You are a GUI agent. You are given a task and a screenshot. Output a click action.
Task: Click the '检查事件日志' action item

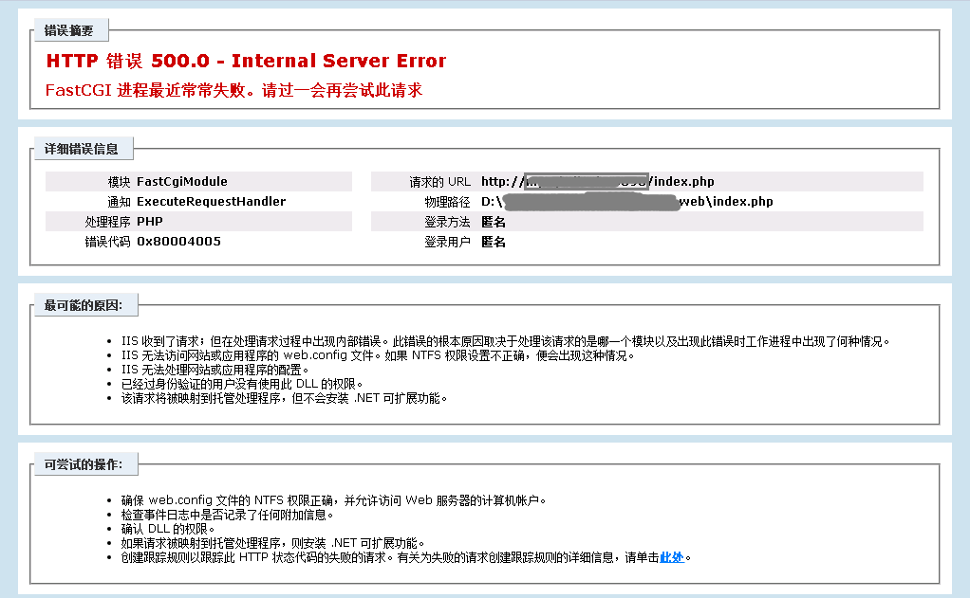[227, 515]
